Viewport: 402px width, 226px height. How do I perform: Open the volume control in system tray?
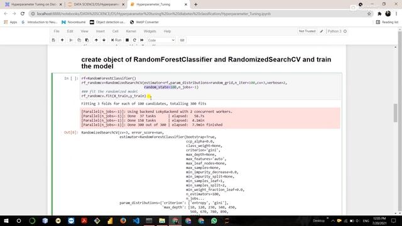(357, 220)
